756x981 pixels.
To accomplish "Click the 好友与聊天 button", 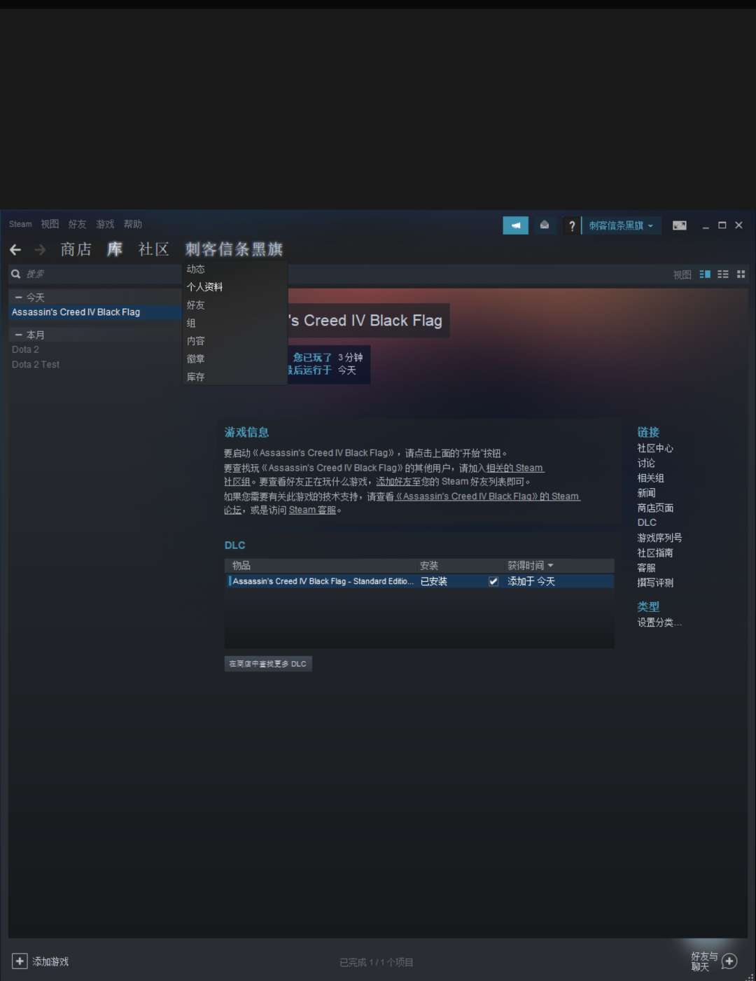I will coord(714,961).
